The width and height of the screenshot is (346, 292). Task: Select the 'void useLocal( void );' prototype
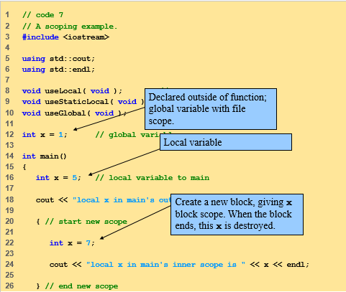coord(72,91)
